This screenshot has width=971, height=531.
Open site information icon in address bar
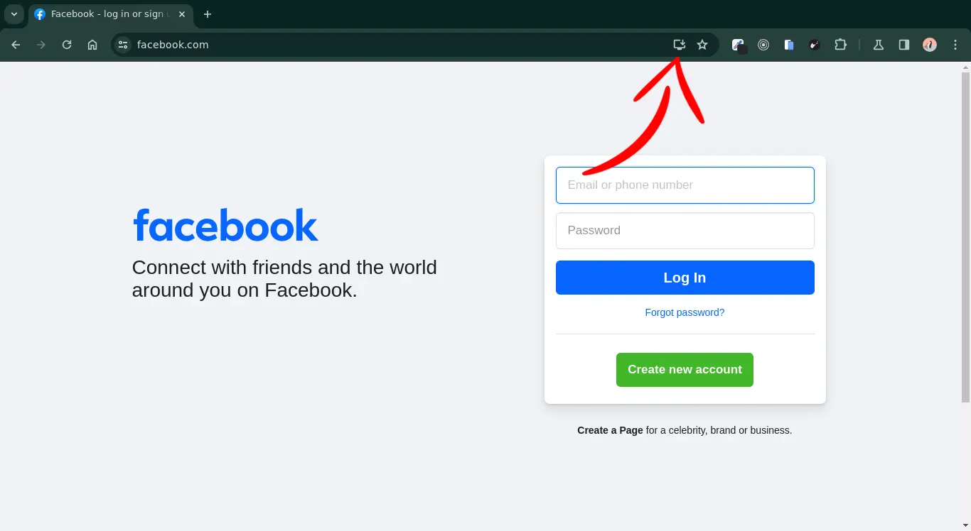123,45
